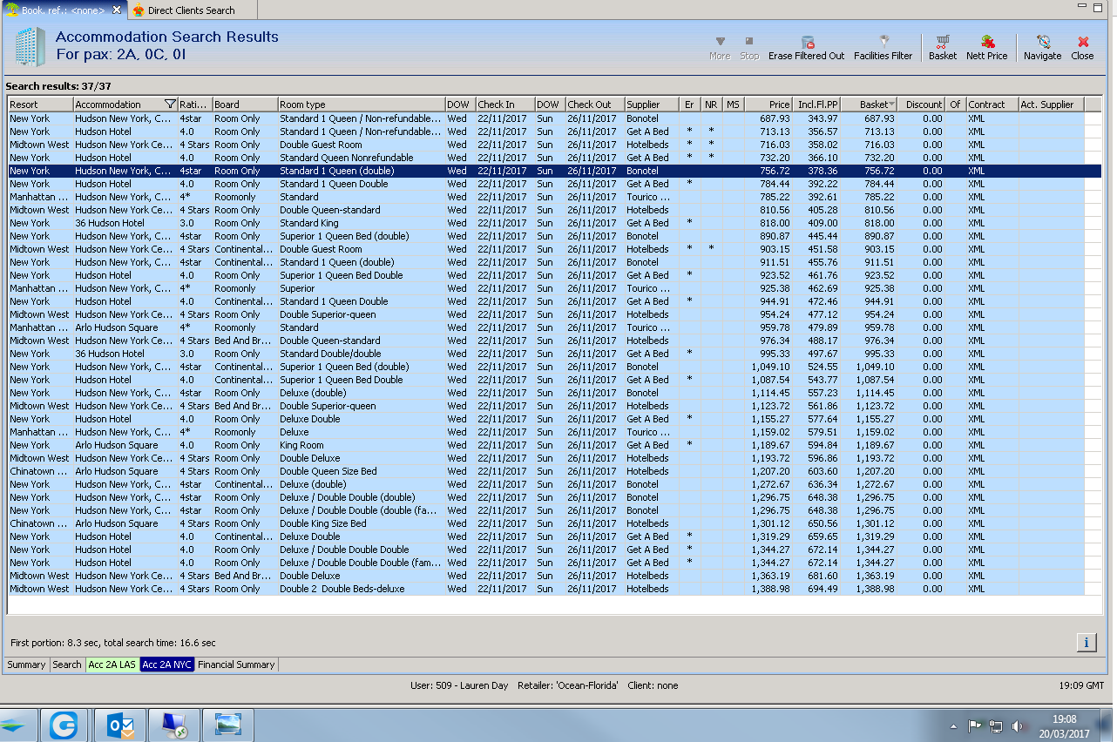
Task: Open the Search bottom tab
Action: point(66,664)
